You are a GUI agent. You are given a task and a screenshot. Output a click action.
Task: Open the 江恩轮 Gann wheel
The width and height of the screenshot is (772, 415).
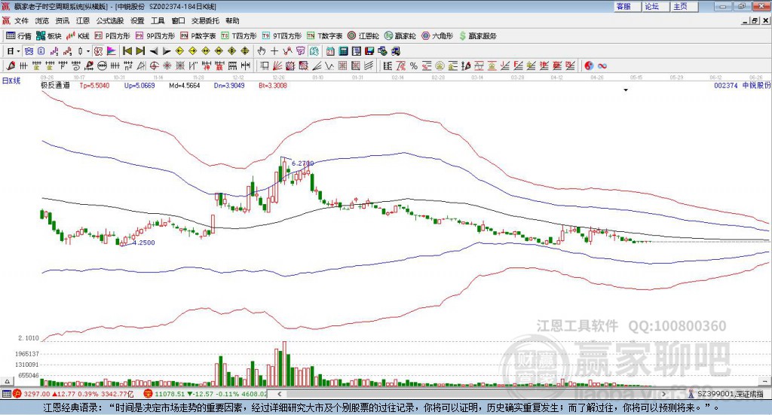[x=363, y=36]
